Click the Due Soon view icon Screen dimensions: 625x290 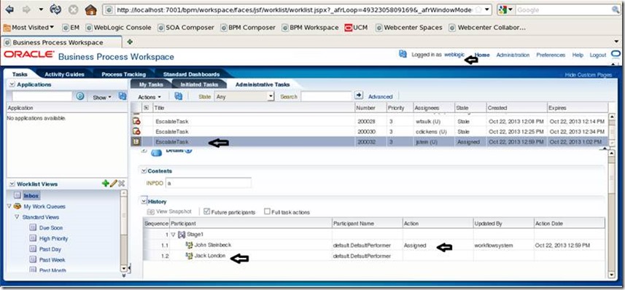coord(34,227)
